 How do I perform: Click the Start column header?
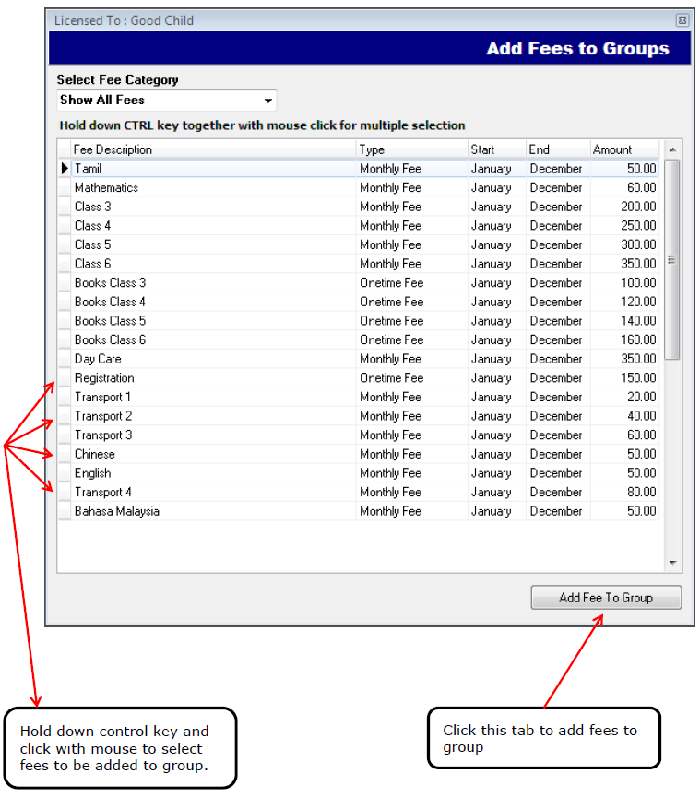(x=496, y=149)
